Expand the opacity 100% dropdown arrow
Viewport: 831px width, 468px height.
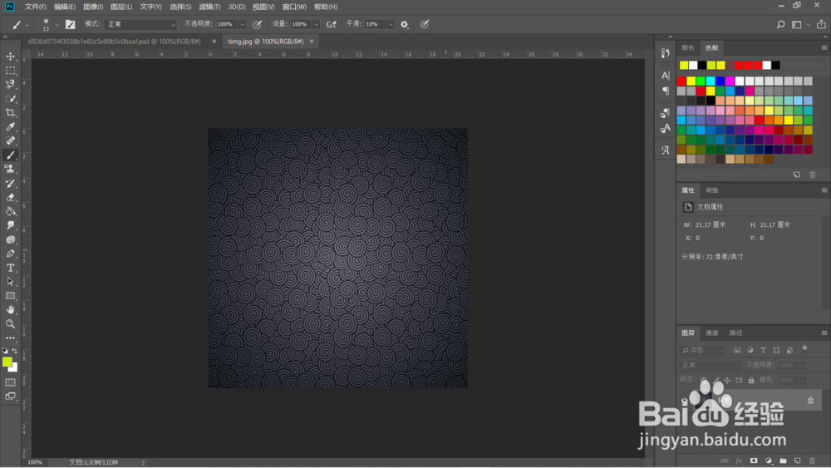point(242,24)
